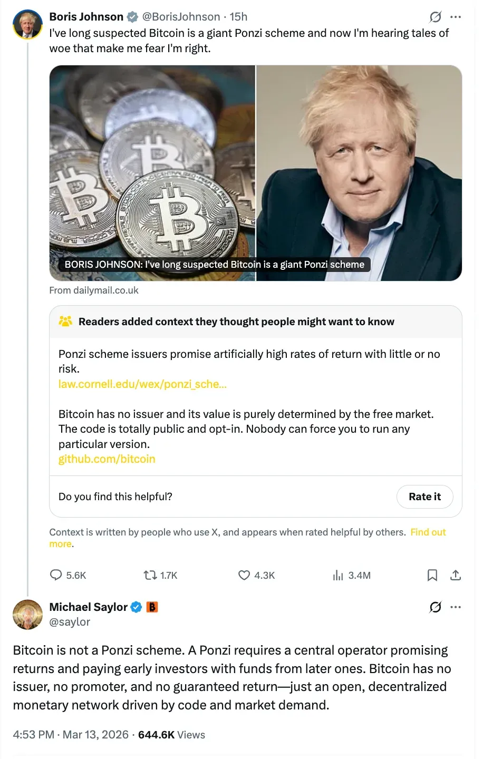Follow the Find out more link
The width and height of the screenshot is (483, 759).
coord(428,532)
